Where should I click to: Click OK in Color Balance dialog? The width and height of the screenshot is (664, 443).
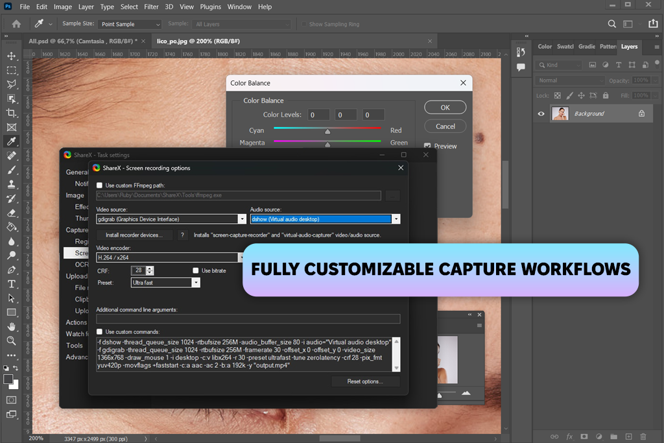[x=445, y=108]
